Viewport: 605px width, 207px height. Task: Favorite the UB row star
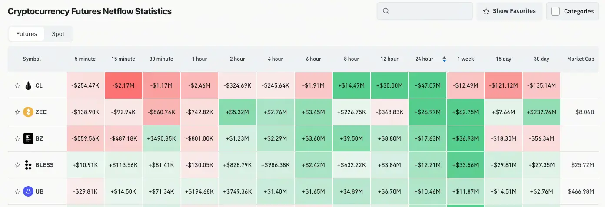click(17, 192)
